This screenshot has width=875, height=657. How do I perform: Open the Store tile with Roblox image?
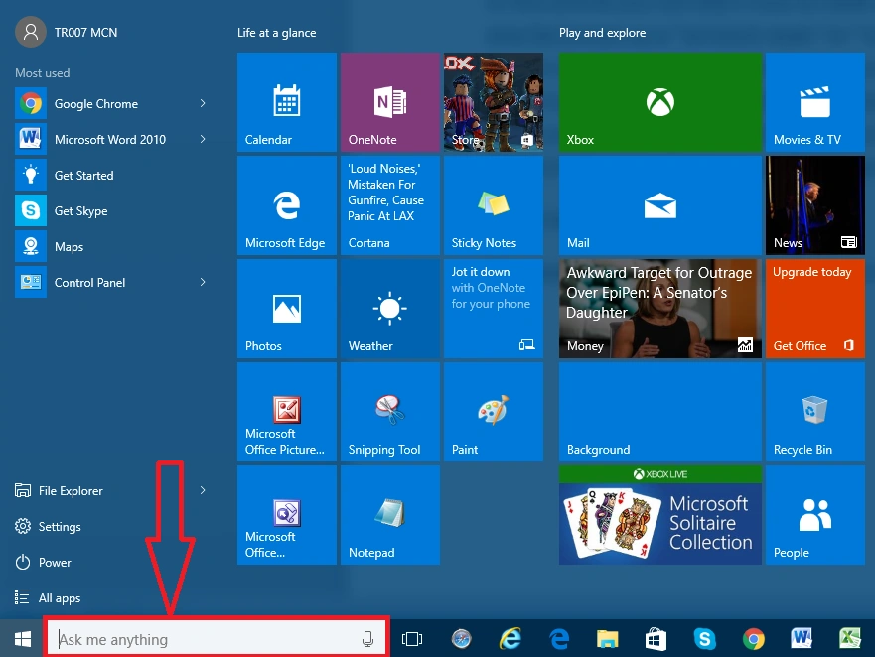coord(494,102)
